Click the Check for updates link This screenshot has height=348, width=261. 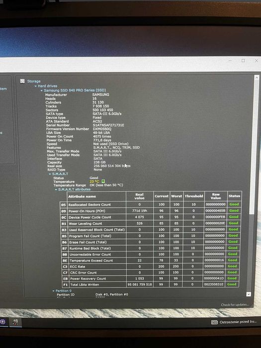[235, 305]
